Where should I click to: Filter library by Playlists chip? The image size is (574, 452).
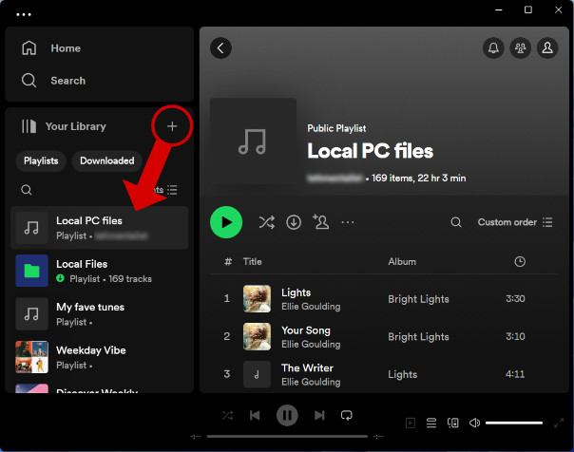coord(41,160)
